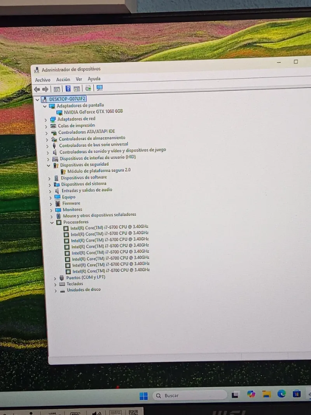
Task: Collapse the Adaptadores de pantalla branch
Action: [x=45, y=107]
